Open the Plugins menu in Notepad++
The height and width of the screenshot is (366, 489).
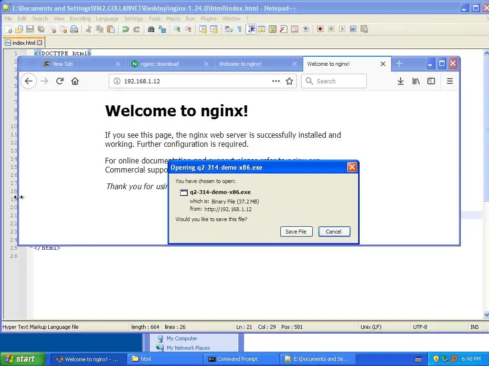point(208,19)
